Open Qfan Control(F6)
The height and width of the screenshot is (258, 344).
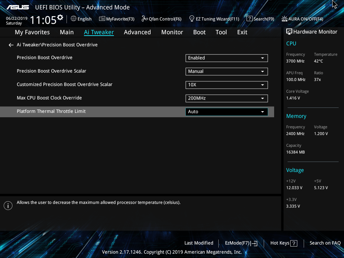click(162, 19)
